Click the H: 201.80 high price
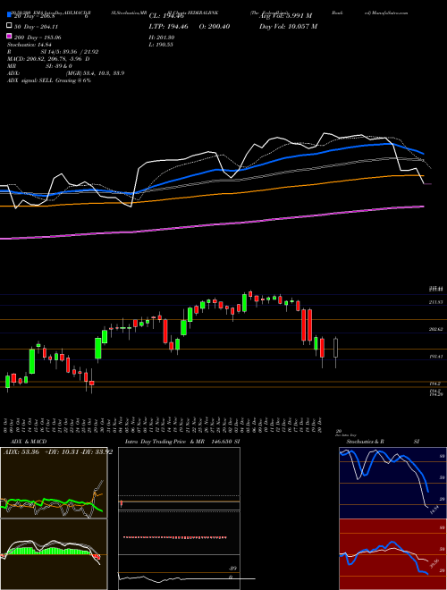 click(x=162, y=38)
